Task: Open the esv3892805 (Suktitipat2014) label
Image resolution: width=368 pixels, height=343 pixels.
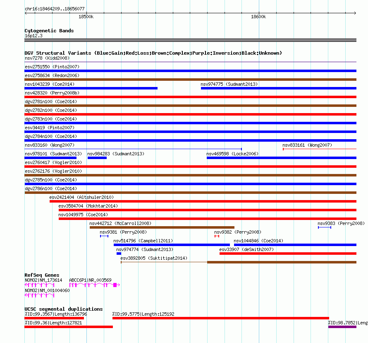Action: point(154,258)
